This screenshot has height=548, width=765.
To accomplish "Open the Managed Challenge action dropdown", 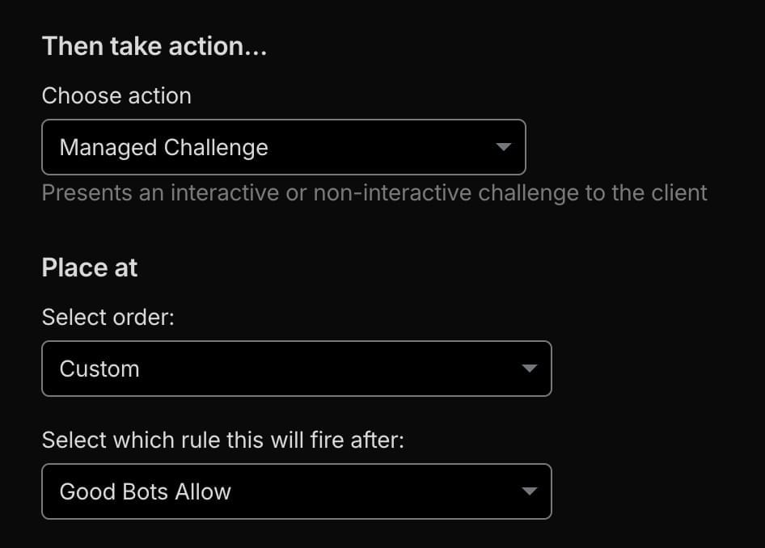I will pyautogui.click(x=283, y=147).
